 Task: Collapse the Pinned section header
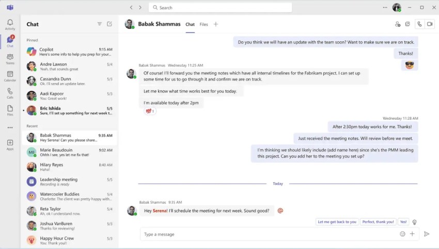(32, 40)
